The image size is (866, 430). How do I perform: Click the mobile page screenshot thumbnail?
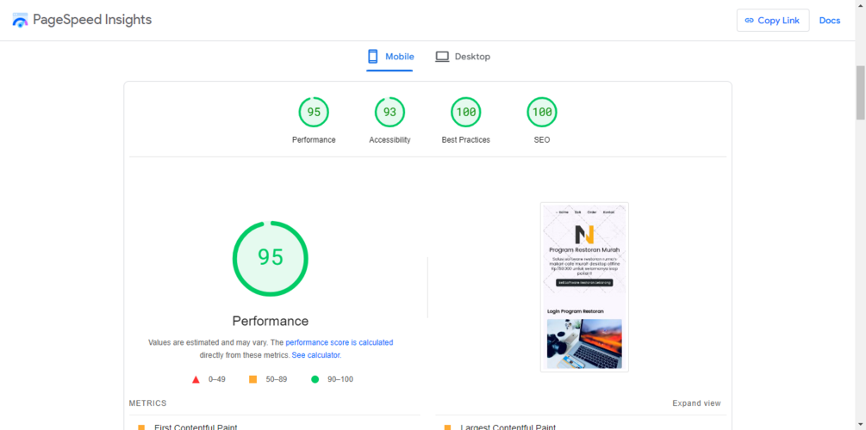tap(584, 287)
